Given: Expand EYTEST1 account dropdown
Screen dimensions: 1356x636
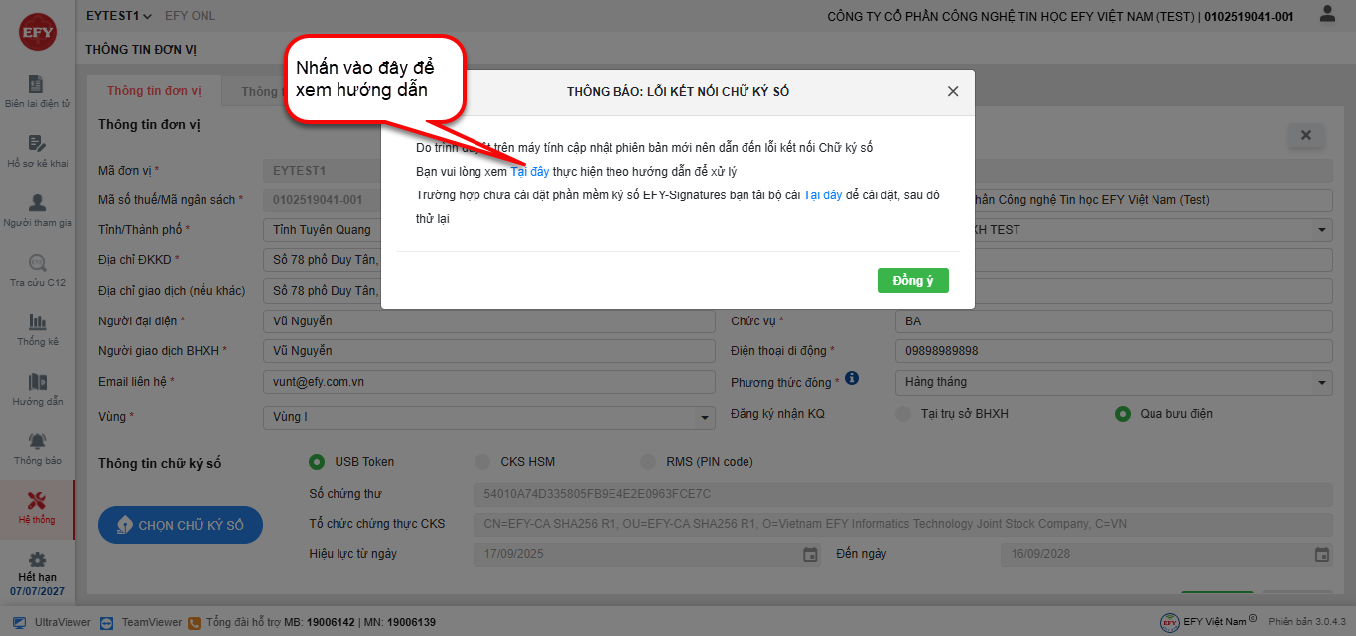Looking at the screenshot, I should pos(119,16).
